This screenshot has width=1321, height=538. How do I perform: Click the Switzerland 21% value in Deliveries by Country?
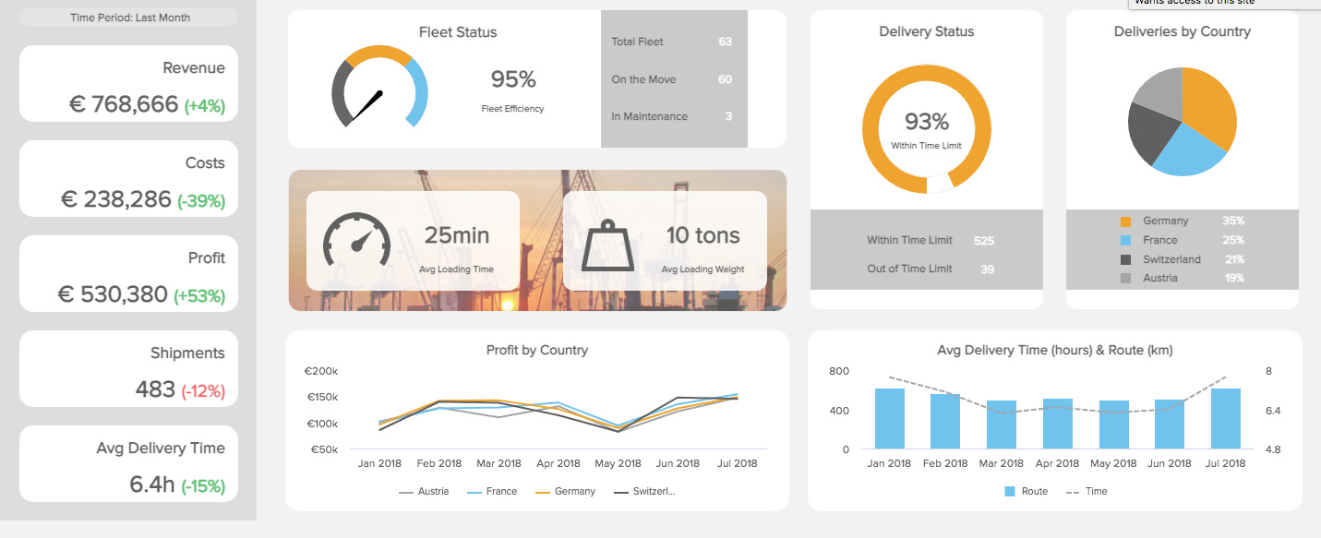pos(1234,259)
